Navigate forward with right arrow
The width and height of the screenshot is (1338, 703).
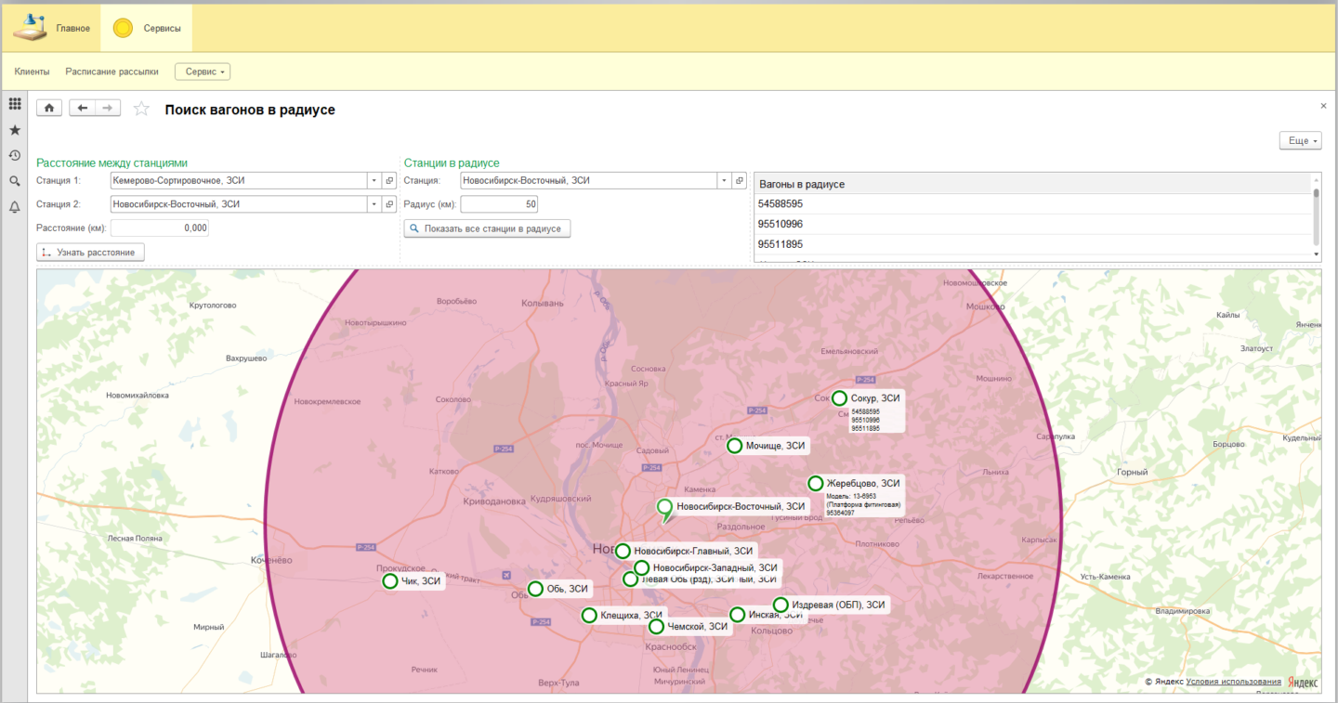109,109
